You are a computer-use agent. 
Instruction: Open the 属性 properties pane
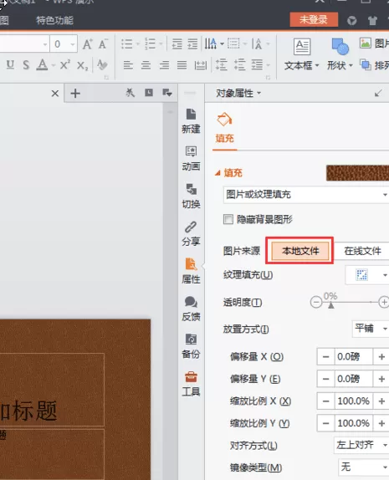[191, 271]
